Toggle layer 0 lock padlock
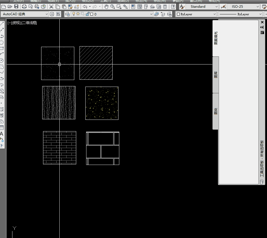267x238 pixels. [x=88, y=14]
